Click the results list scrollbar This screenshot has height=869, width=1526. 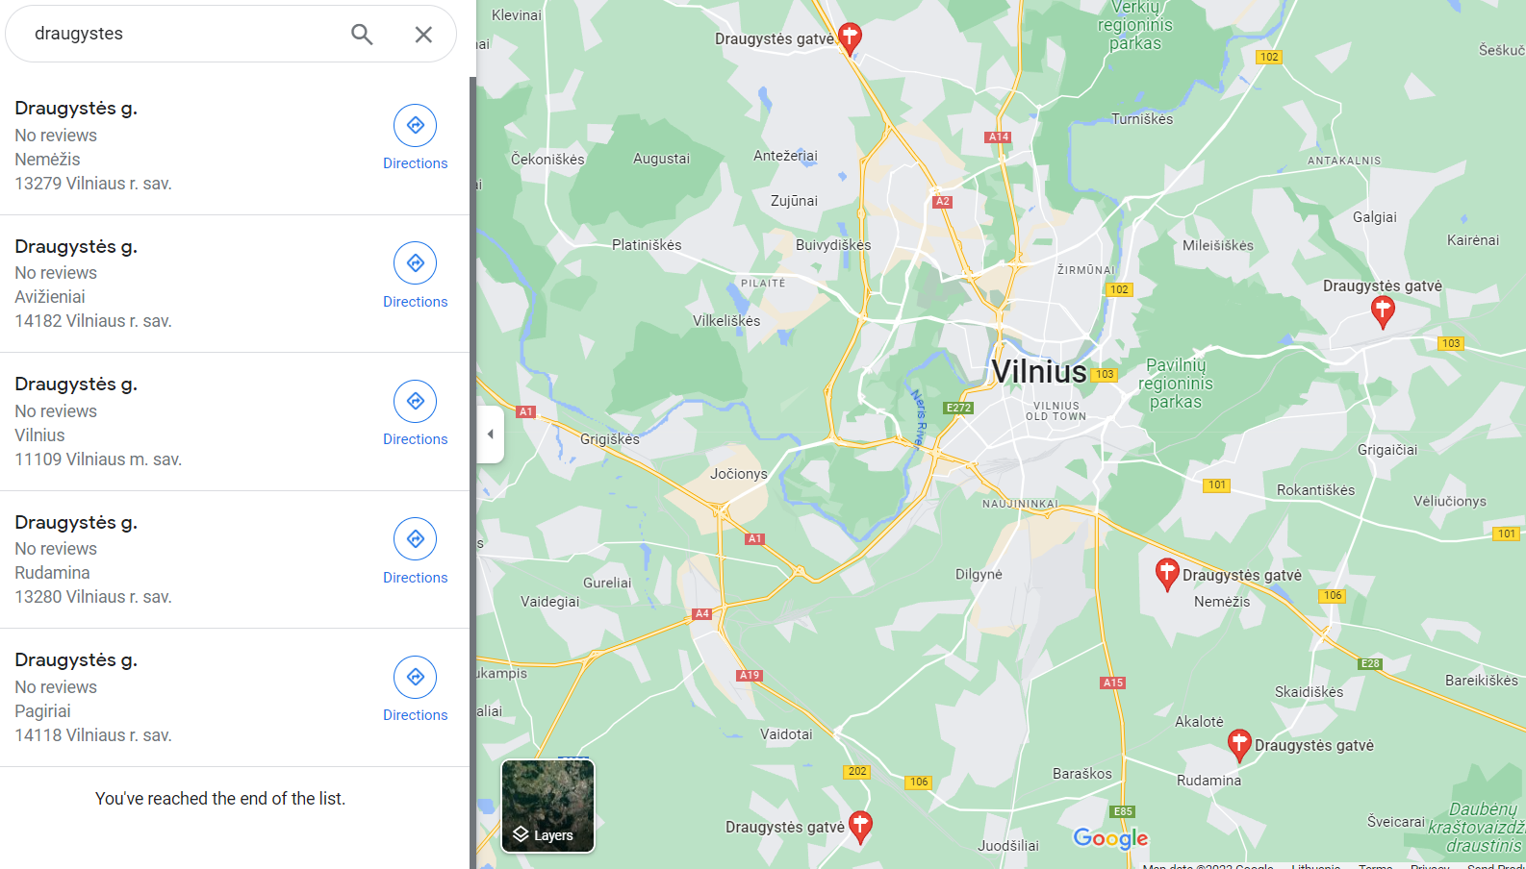pos(472,471)
